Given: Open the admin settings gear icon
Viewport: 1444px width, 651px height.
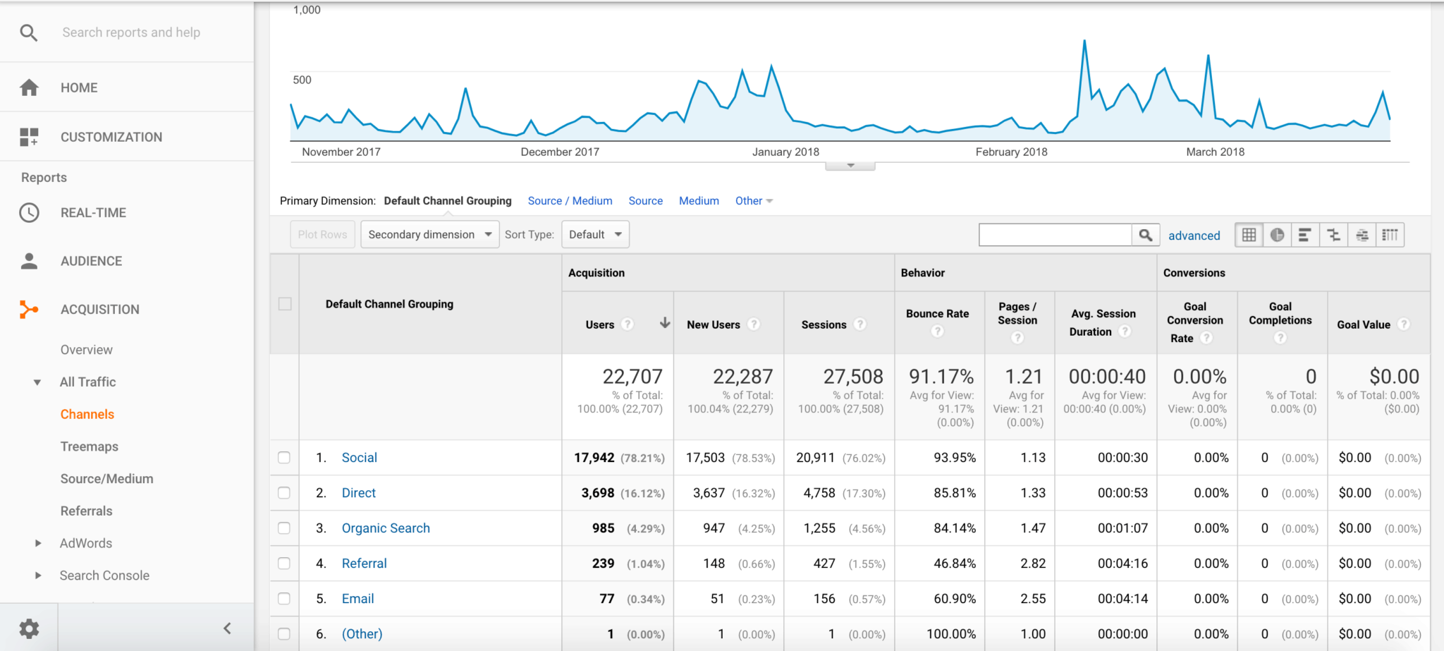Looking at the screenshot, I should click(29, 628).
